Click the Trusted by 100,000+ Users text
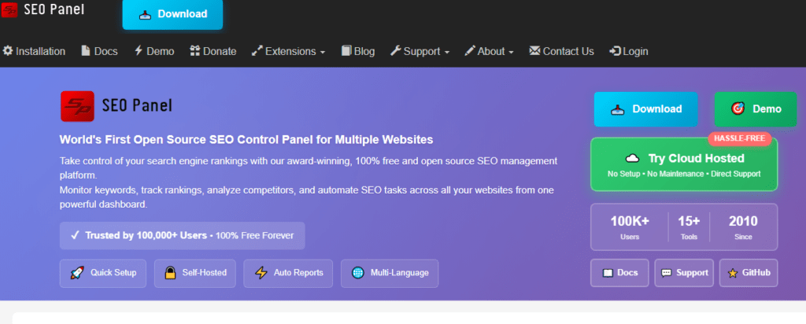806x324 pixels. 146,236
